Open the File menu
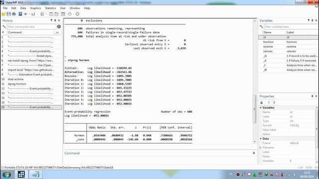This screenshot has height=179, width=319. click(5, 8)
